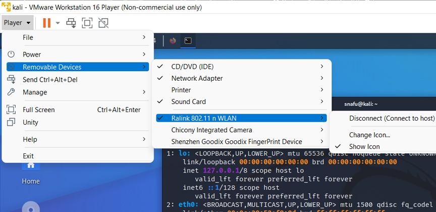The image size is (436, 212).
Task: Click the Unity mode toolbar icon
Action: pos(103,23)
